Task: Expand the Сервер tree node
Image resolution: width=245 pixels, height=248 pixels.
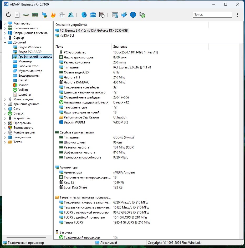Action: pos(5,38)
